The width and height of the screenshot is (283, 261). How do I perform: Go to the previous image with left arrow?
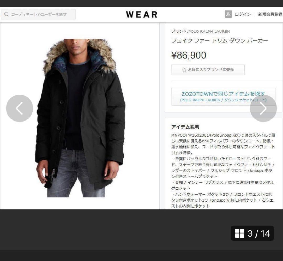[19, 108]
